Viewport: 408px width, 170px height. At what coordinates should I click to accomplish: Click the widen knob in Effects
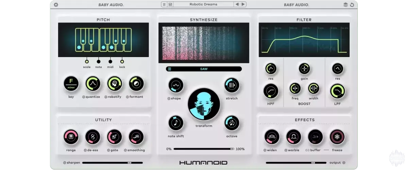click(272, 137)
